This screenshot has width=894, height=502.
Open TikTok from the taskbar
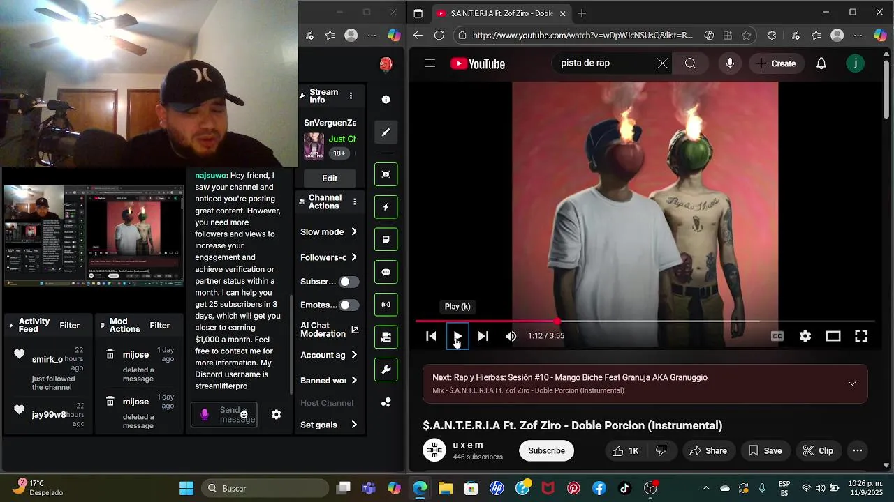(624, 488)
